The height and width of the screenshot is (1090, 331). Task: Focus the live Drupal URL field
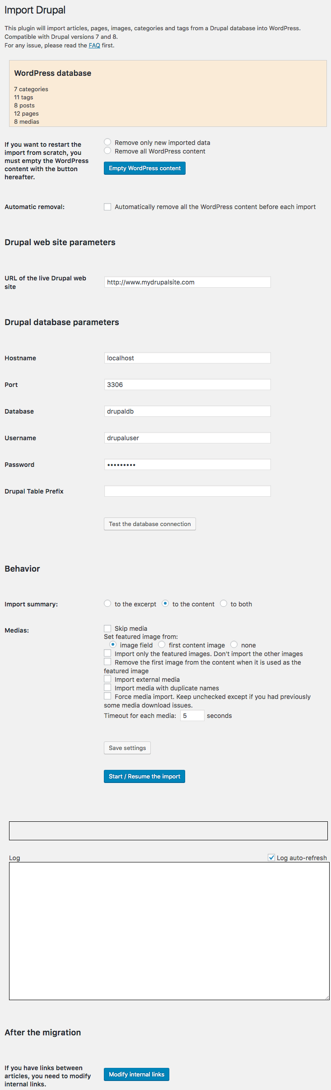[187, 282]
